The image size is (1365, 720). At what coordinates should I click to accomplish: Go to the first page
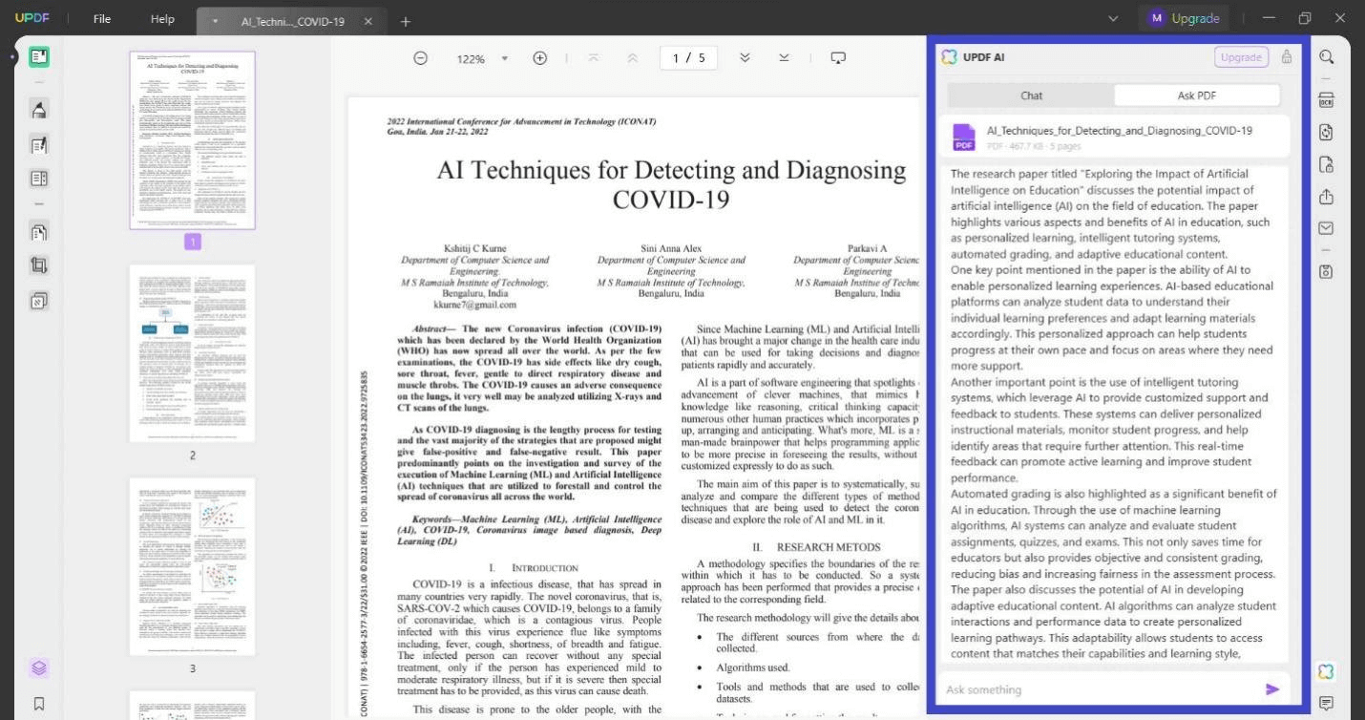(594, 58)
